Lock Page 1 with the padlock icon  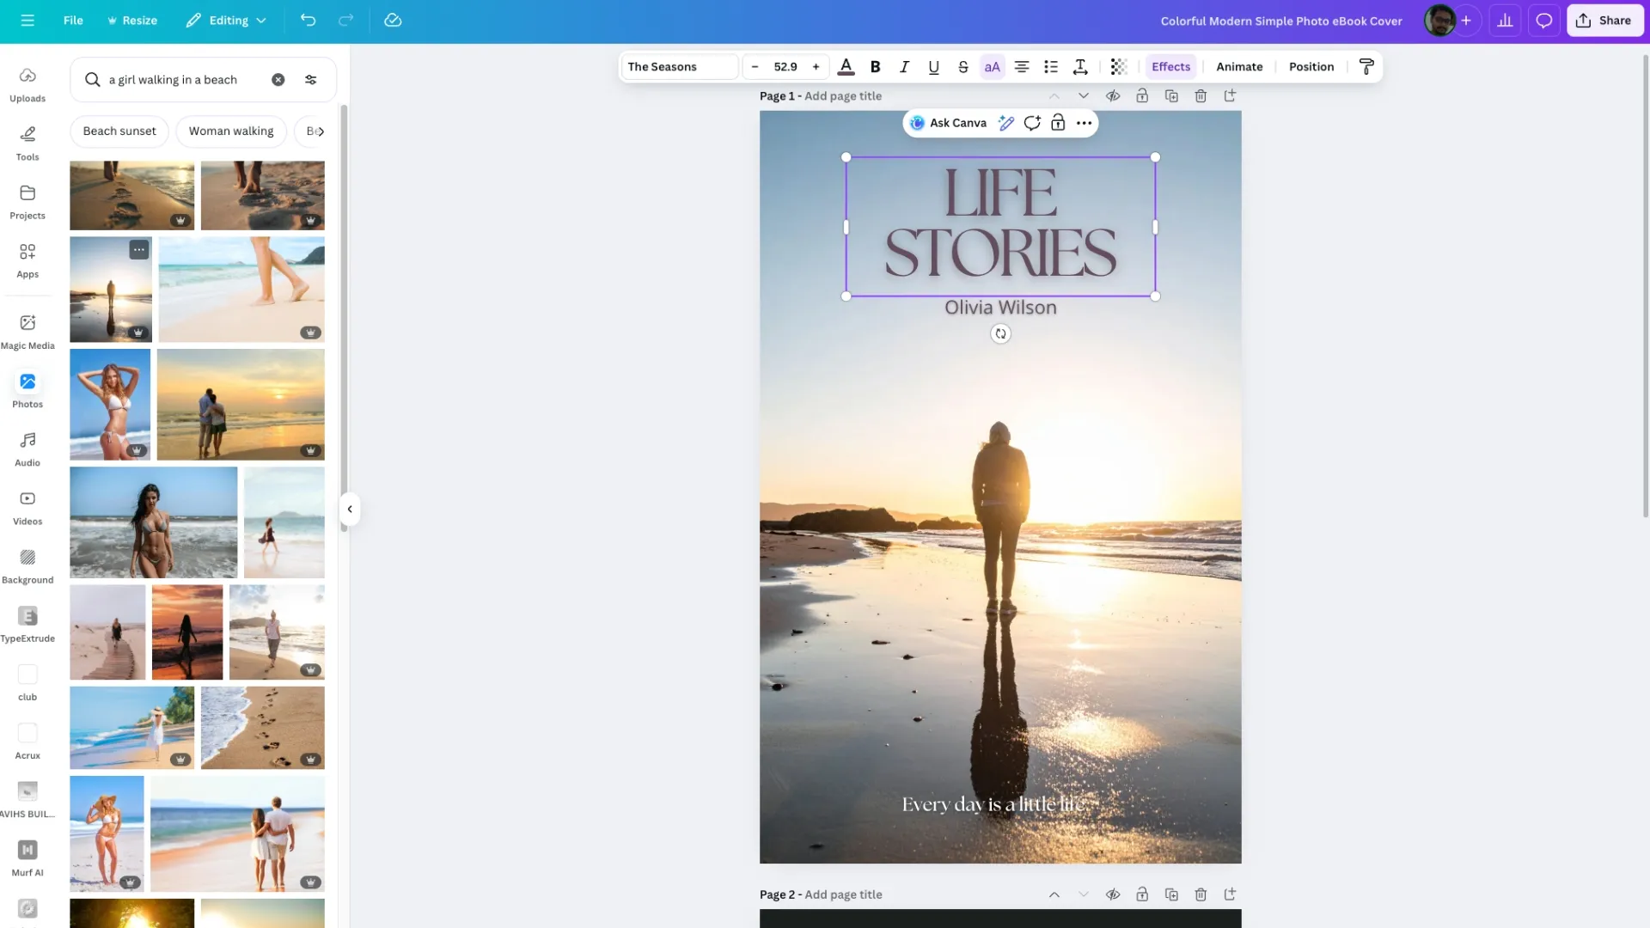click(x=1142, y=96)
